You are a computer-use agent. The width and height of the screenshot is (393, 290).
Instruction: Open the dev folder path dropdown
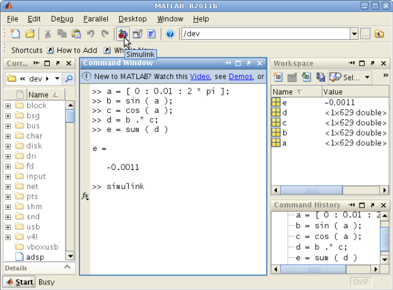point(57,78)
